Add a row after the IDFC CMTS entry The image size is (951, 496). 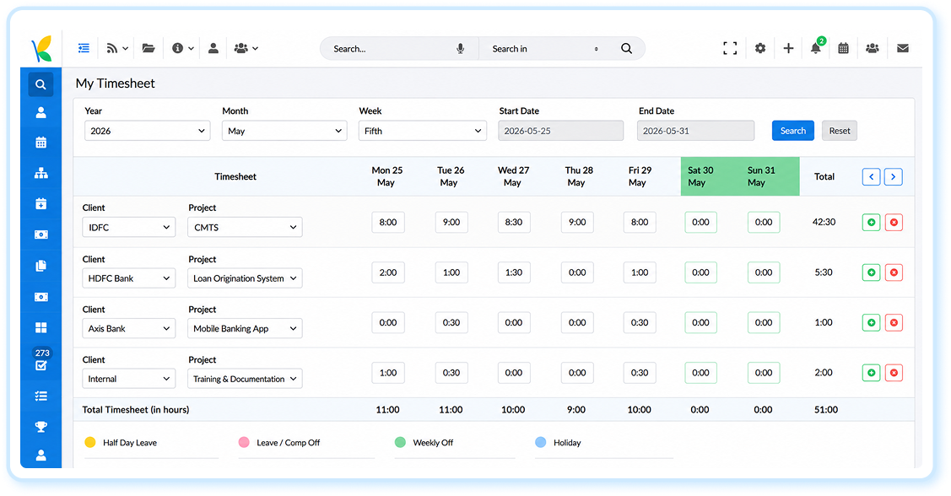click(871, 223)
